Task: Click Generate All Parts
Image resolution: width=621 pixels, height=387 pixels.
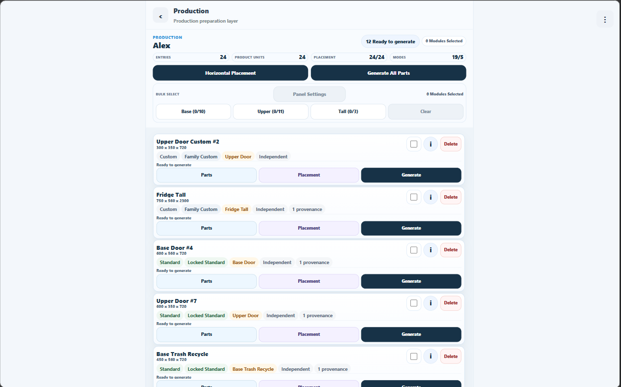Action: coord(388,73)
